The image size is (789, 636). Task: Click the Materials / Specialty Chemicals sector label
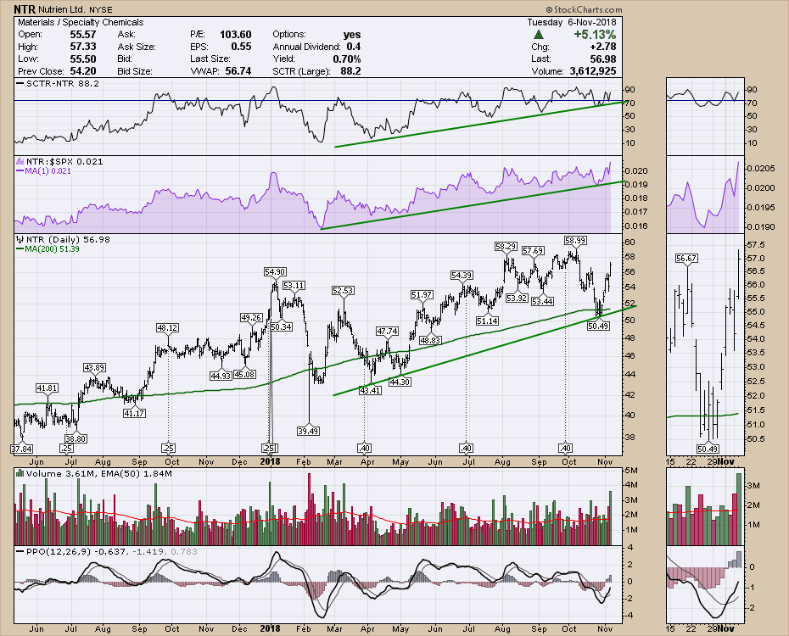click(81, 22)
